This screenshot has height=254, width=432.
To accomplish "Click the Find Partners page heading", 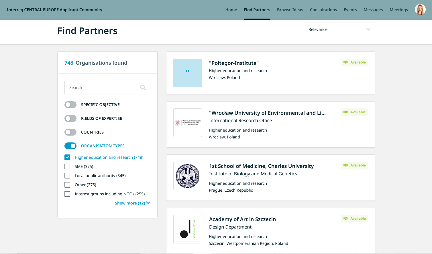I will [x=87, y=31].
